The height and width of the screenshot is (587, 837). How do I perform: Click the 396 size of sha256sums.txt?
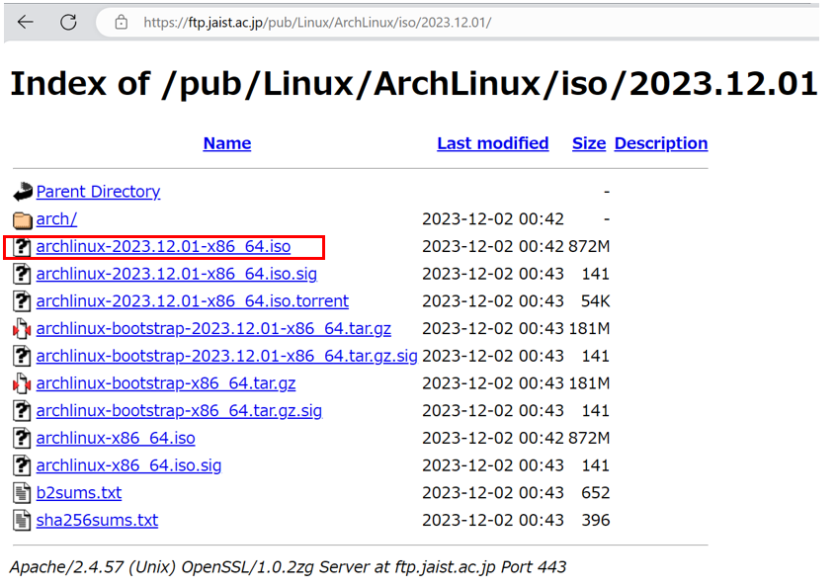[x=595, y=520]
